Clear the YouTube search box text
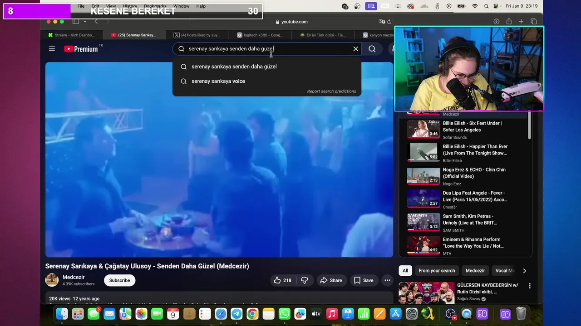The height and width of the screenshot is (326, 581). click(356, 49)
